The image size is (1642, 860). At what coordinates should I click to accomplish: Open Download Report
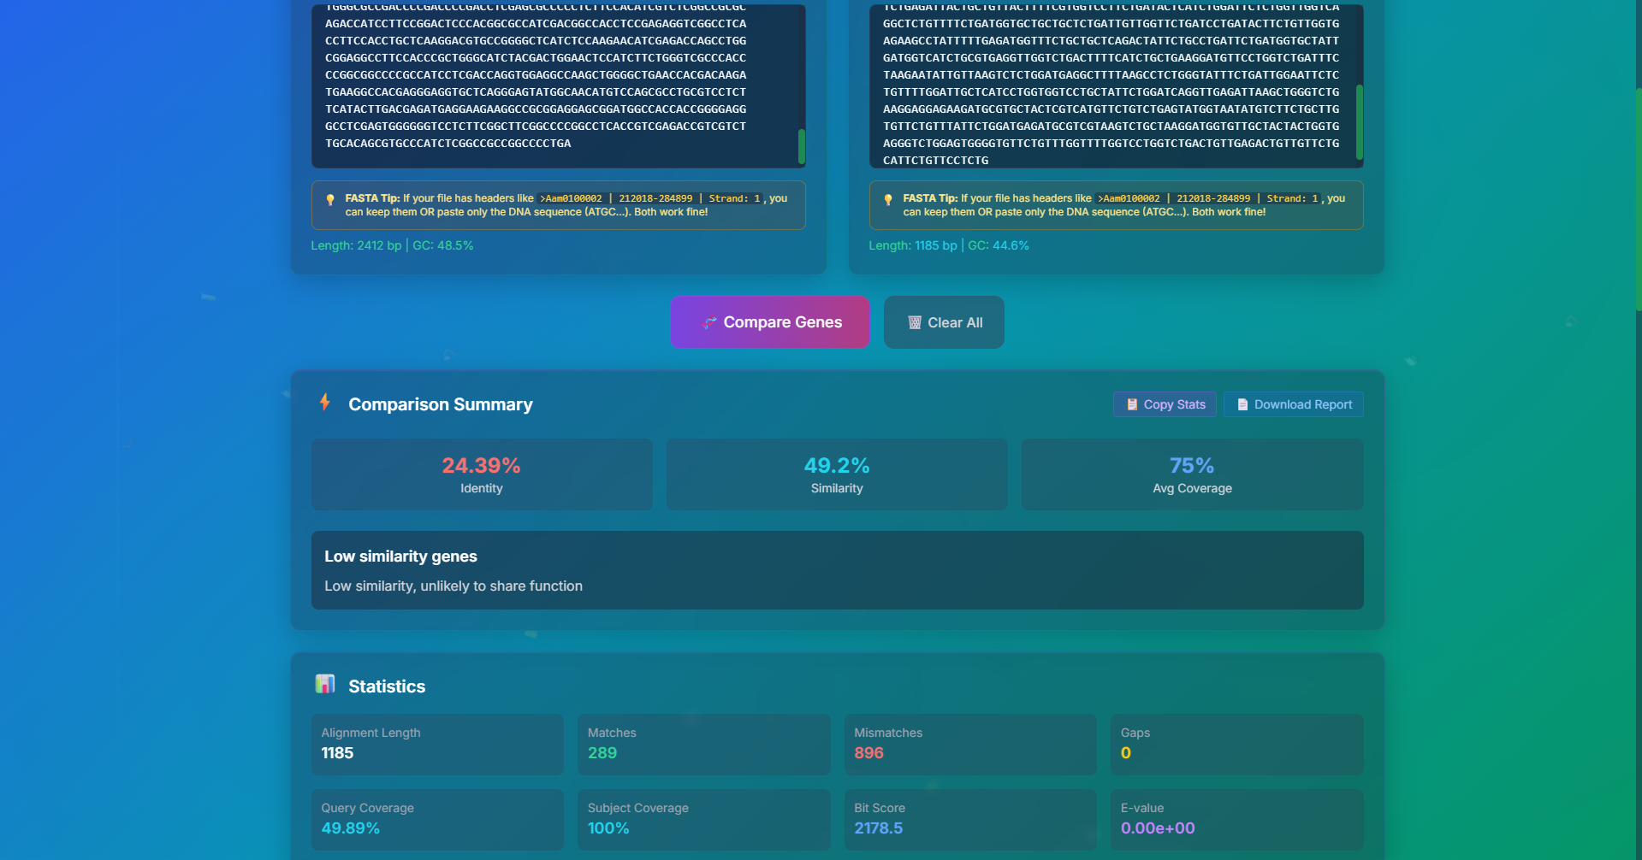pyautogui.click(x=1293, y=404)
